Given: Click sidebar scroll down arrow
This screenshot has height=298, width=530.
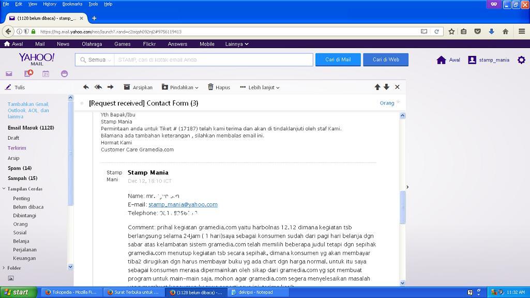Looking at the screenshot, I should click(x=70, y=267).
